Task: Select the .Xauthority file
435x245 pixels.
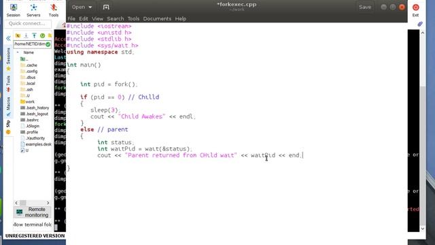Action: 33,138
